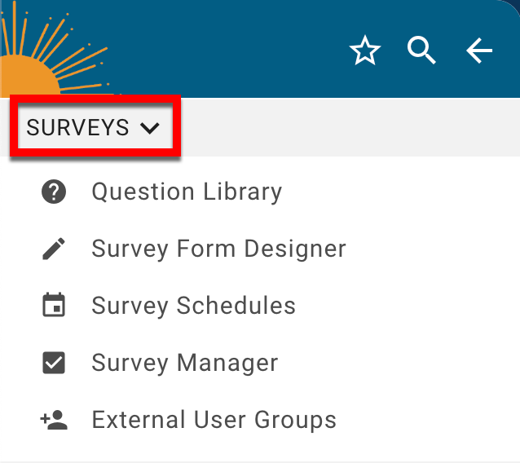The height and width of the screenshot is (463, 520).
Task: Click the gray bar right of SURVEYS
Action: (x=350, y=127)
